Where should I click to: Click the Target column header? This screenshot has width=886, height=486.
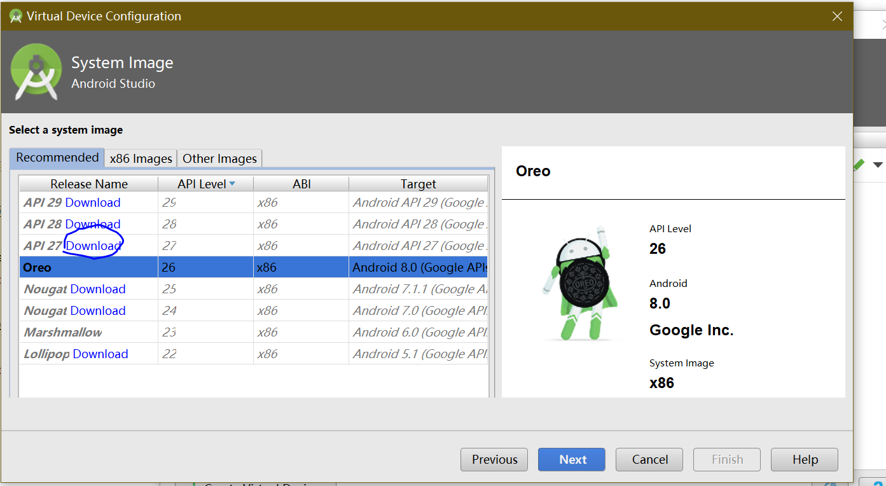418,184
